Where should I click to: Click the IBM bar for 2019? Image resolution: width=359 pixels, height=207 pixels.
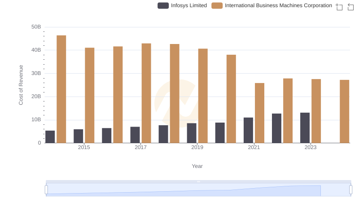click(203, 96)
